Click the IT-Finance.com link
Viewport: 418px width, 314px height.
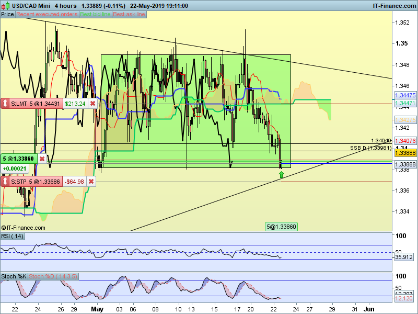[x=394, y=6]
